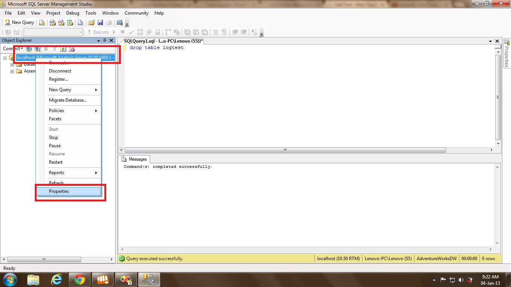The width and height of the screenshot is (511, 287).
Task: Select the SQLQuery1.sql document tab
Action: (x=163, y=41)
